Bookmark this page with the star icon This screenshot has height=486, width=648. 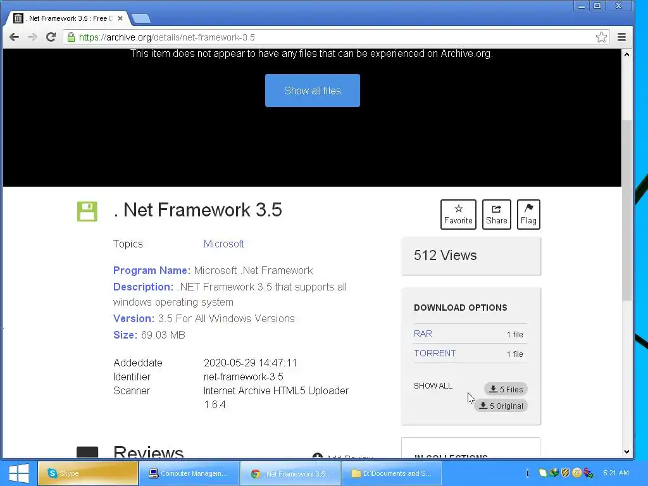pyautogui.click(x=601, y=37)
